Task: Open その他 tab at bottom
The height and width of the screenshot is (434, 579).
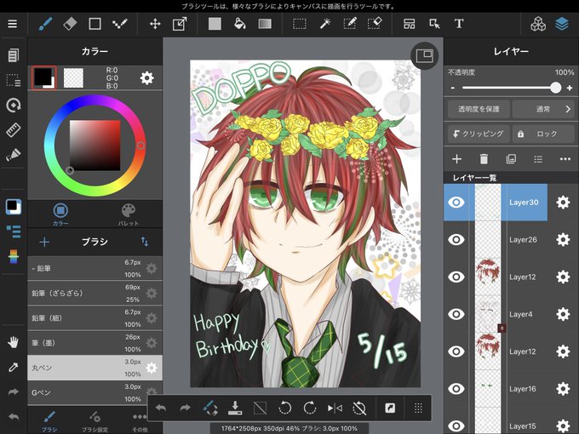Action: click(x=140, y=421)
